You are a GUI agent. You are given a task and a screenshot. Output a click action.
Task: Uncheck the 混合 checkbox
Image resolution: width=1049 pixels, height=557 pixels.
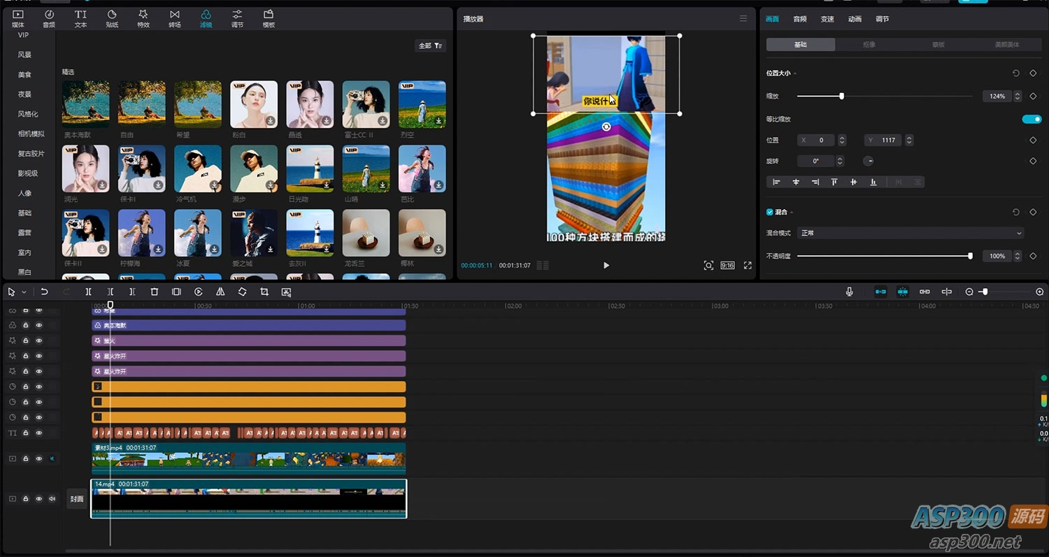tap(770, 212)
